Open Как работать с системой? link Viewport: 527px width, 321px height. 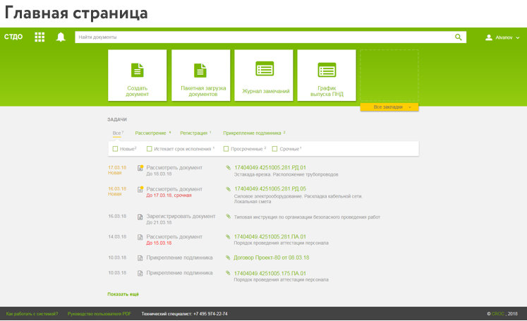click(x=32, y=314)
